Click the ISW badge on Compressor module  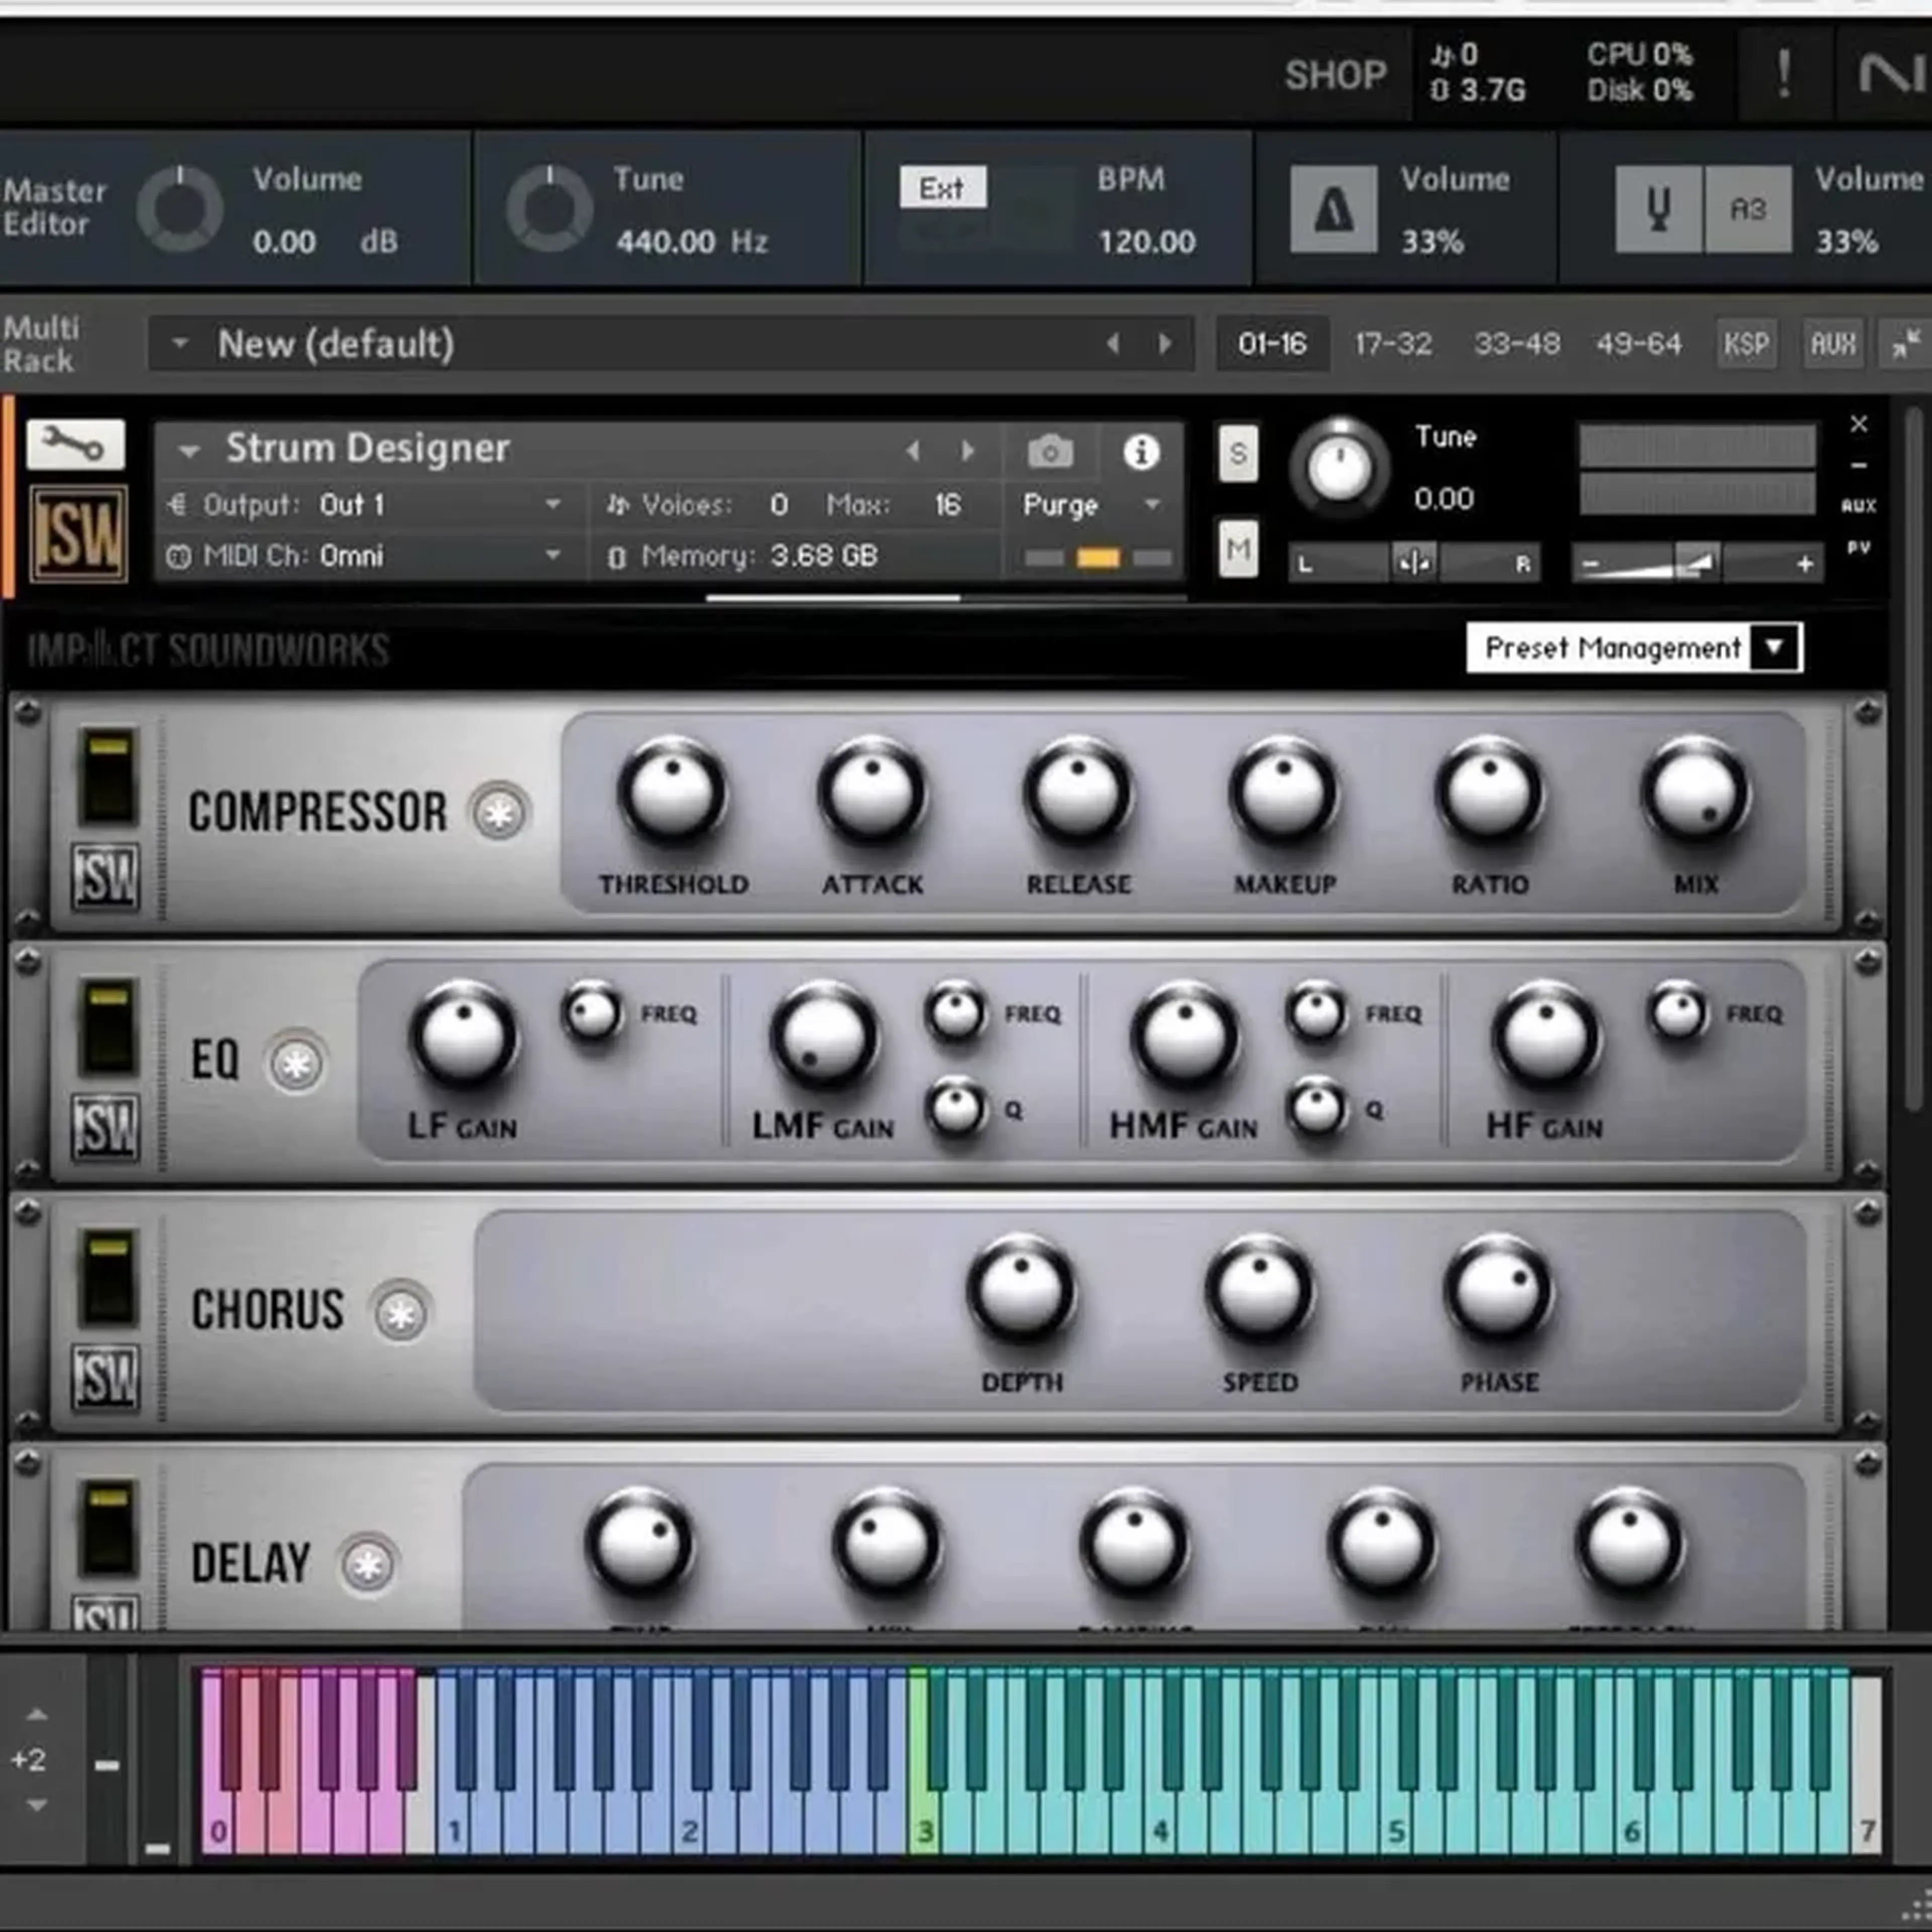(106, 877)
